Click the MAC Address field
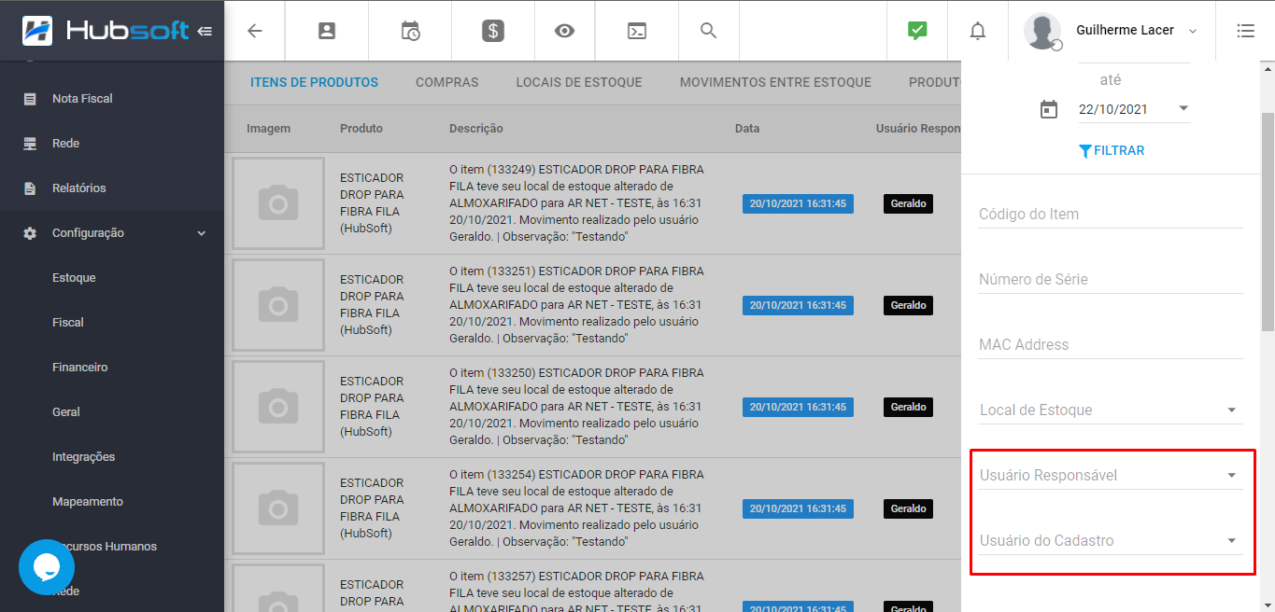The image size is (1275, 612). pyautogui.click(x=1111, y=344)
